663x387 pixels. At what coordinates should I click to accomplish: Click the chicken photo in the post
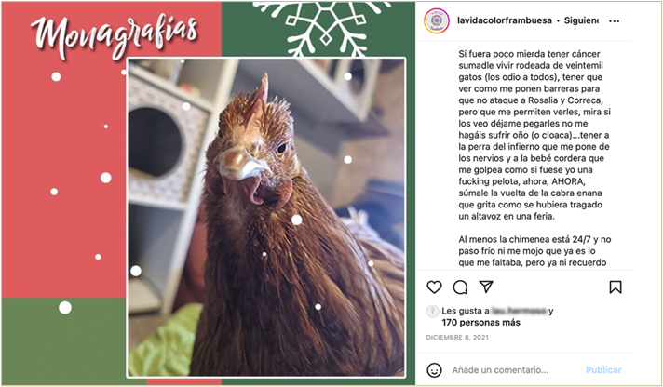point(266,217)
